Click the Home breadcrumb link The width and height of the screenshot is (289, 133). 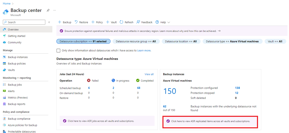pyautogui.click(x=7, y=3)
